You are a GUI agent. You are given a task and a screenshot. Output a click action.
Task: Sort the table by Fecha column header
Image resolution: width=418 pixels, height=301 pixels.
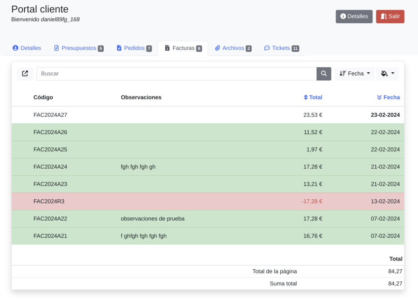click(388, 97)
